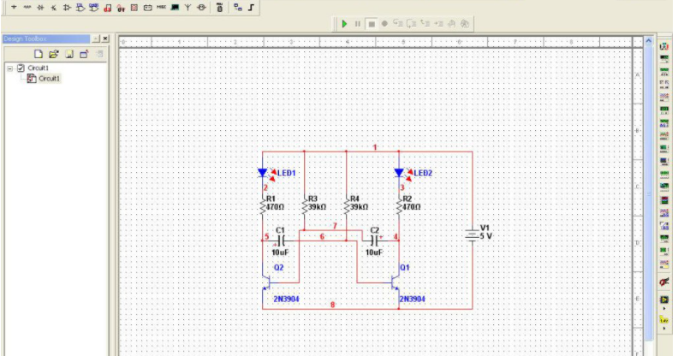Create new design in Design Toolbox
This screenshot has height=356, width=678.
39,54
